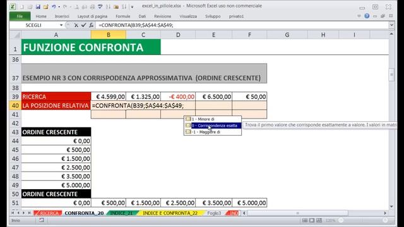Switch to the INDICE_21 sheet tab
The width and height of the screenshot is (404, 227).
click(x=121, y=213)
